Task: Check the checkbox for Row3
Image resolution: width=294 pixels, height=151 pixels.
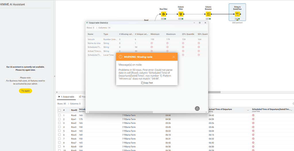Action: click(x=59, y=127)
